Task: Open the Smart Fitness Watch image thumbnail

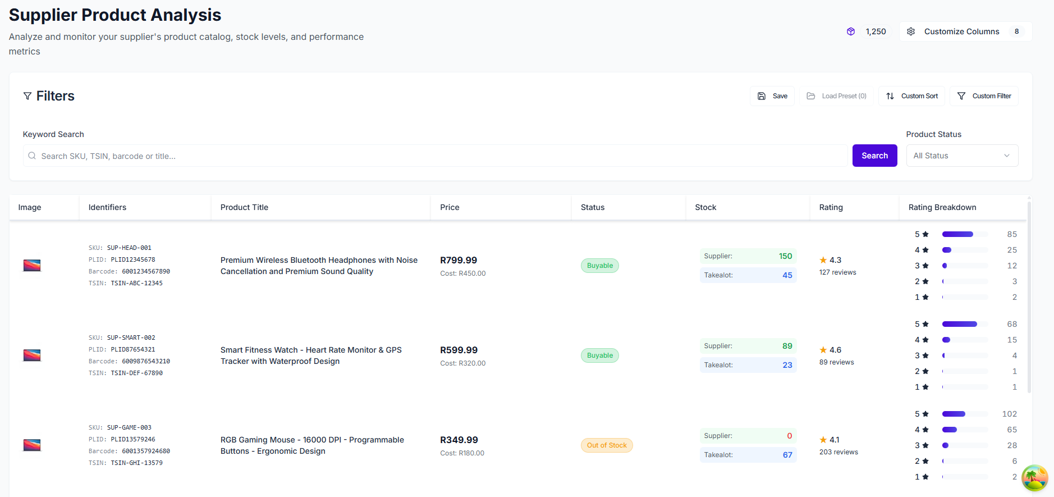Action: tap(32, 355)
